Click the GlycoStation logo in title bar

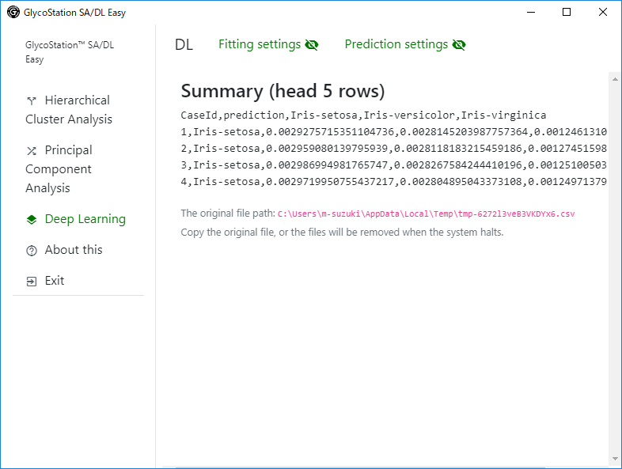point(13,13)
